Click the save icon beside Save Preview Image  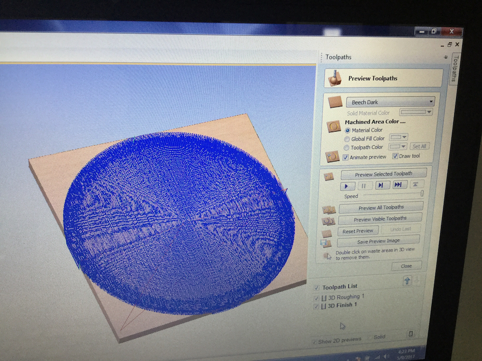(x=326, y=244)
